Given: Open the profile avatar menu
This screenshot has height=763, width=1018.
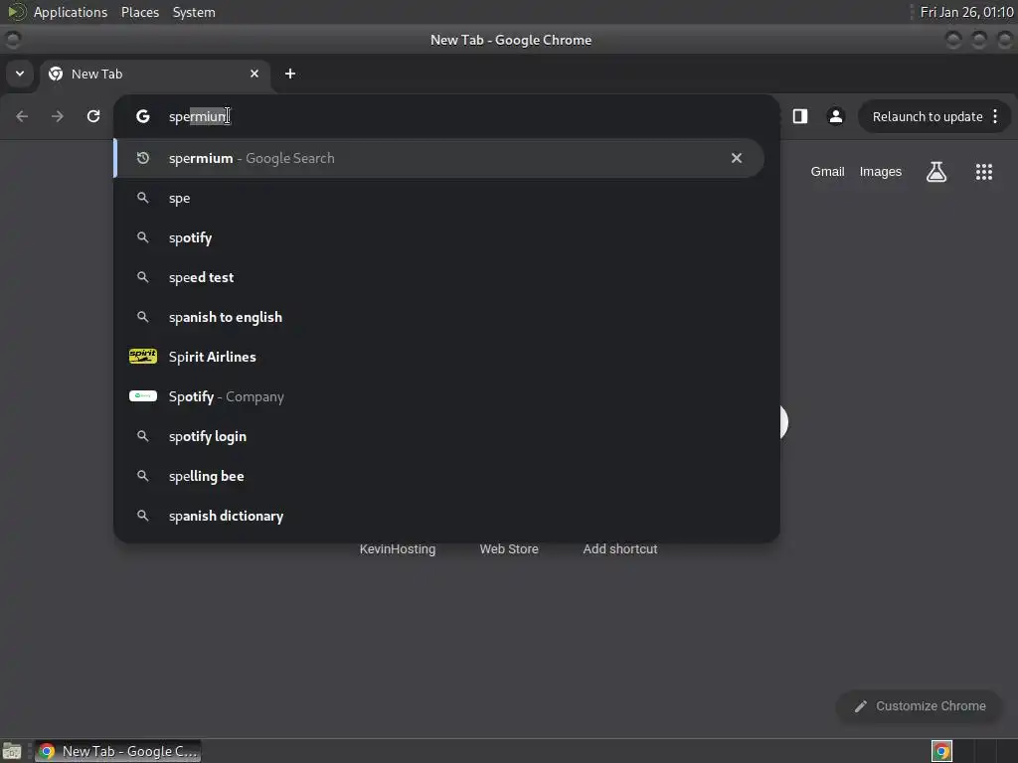Looking at the screenshot, I should pos(835,116).
